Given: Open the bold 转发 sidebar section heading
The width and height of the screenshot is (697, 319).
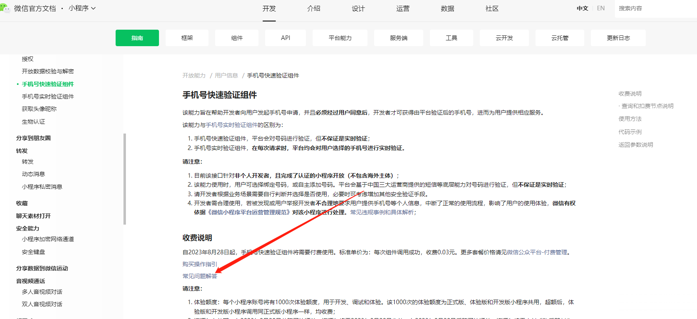Looking at the screenshot, I should click(x=22, y=151).
